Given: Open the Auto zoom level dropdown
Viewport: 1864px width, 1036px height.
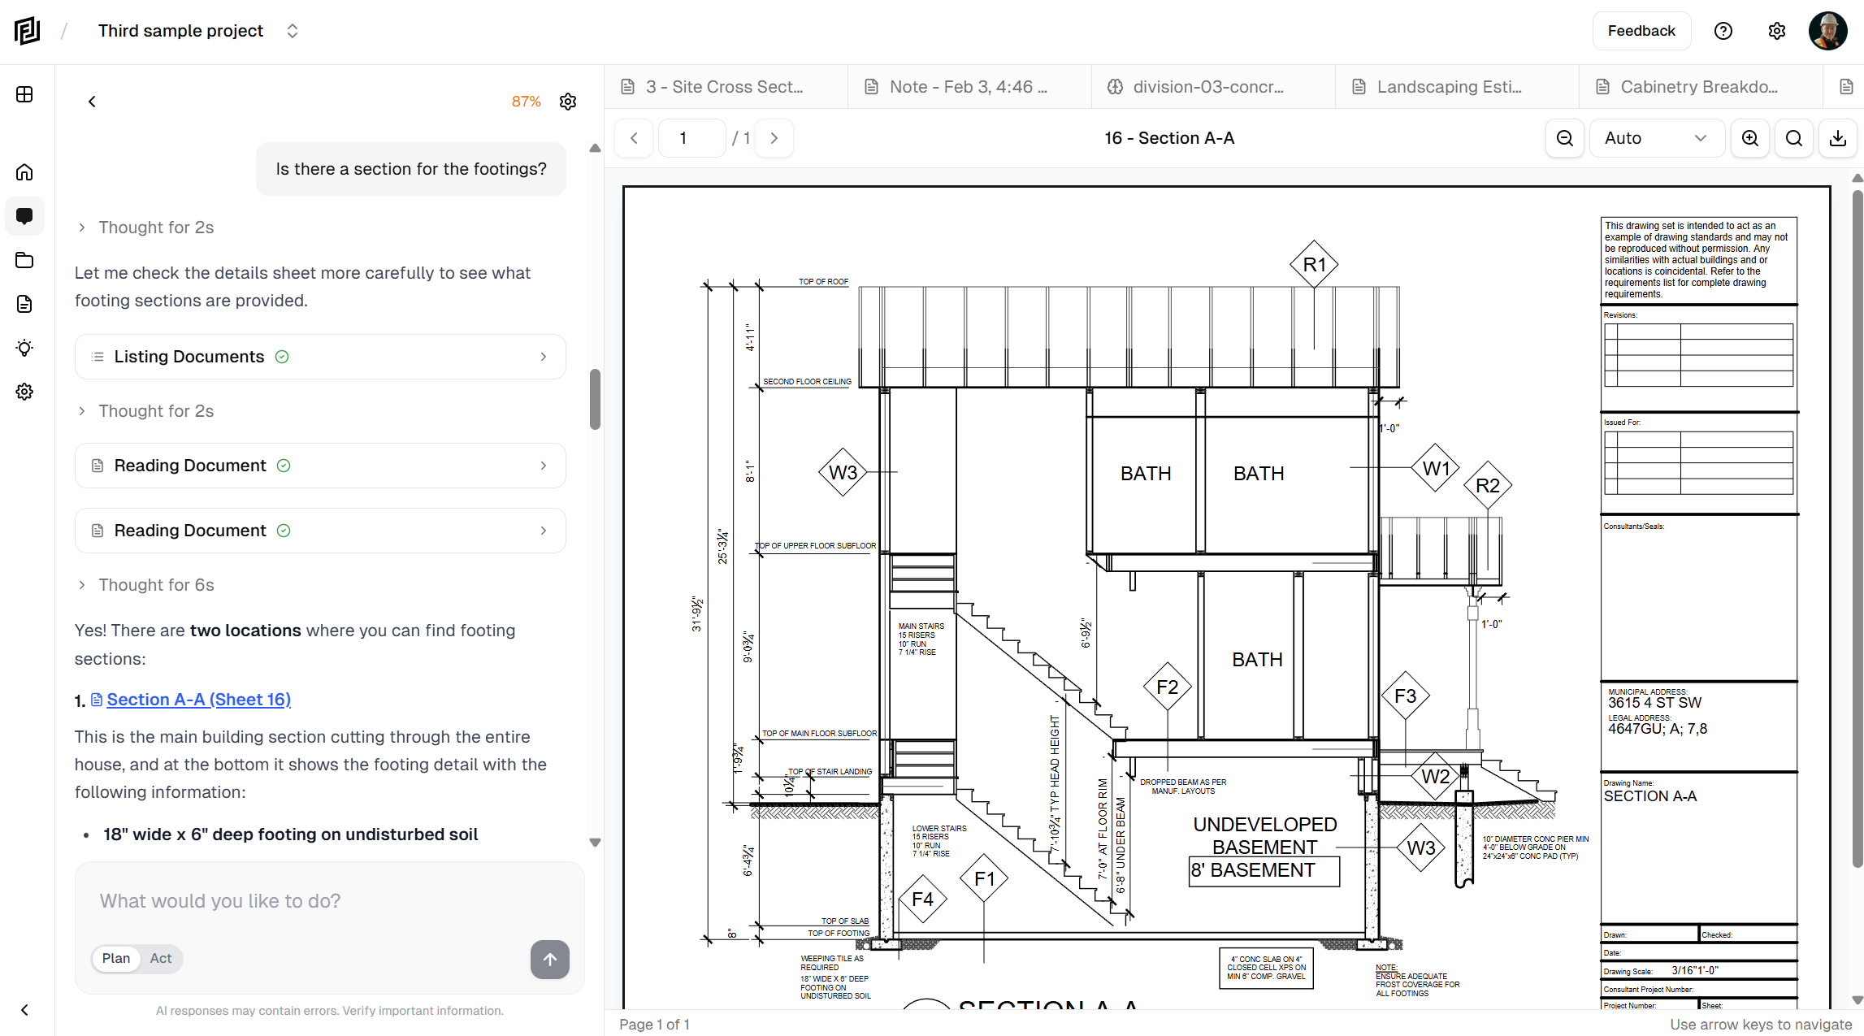Looking at the screenshot, I should [x=1655, y=138].
